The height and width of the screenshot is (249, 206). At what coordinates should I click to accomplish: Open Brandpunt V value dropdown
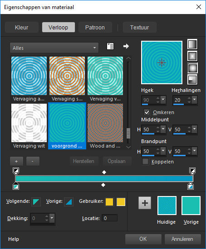[194, 151]
